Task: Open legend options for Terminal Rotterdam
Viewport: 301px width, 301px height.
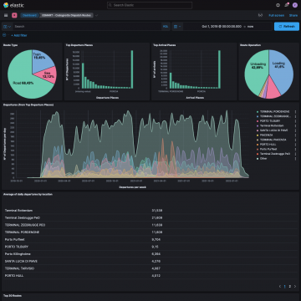Action: (x=295, y=125)
